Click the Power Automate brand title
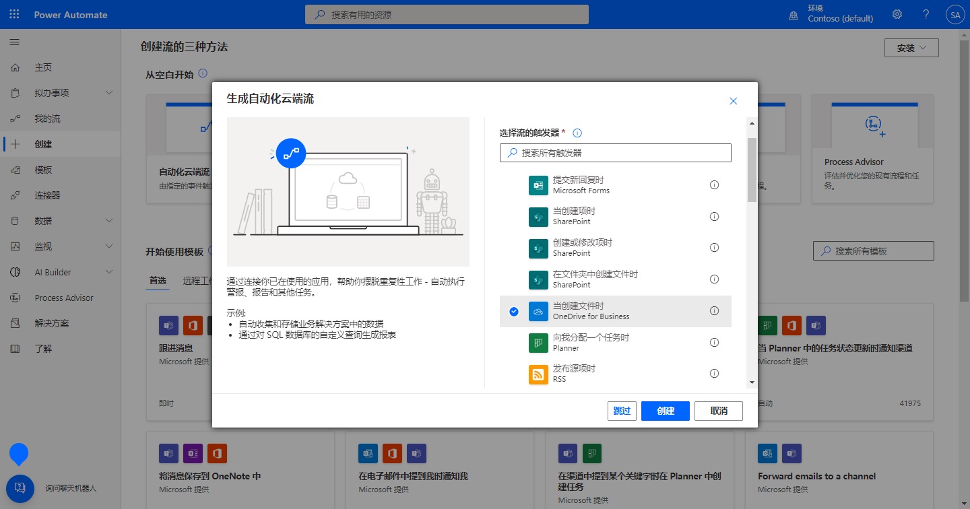 point(71,15)
